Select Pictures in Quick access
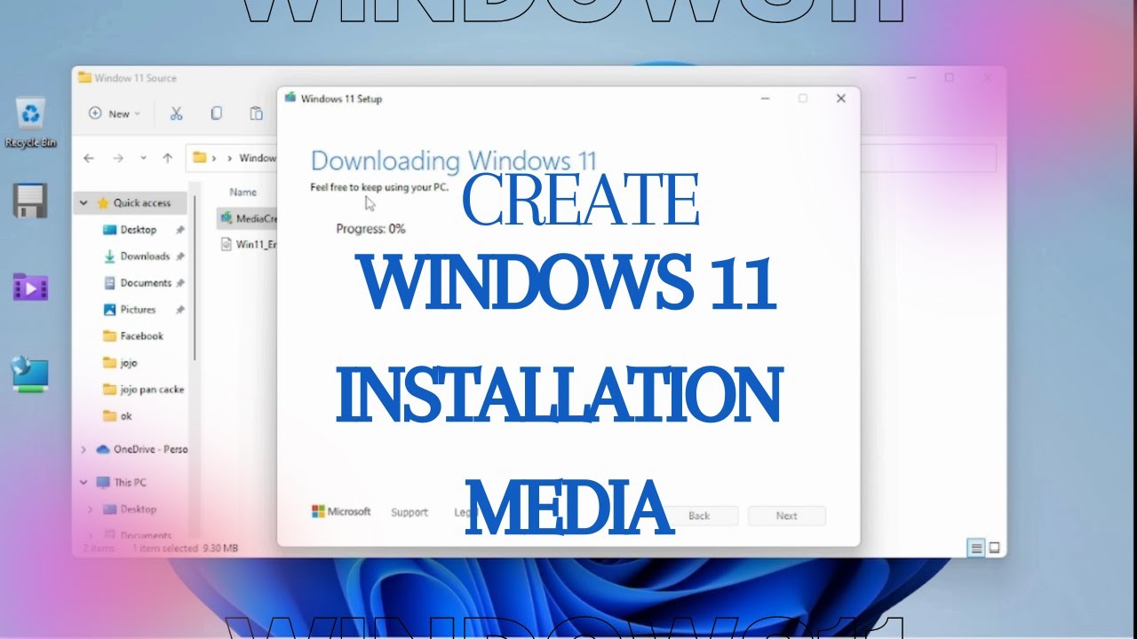 pyautogui.click(x=138, y=310)
